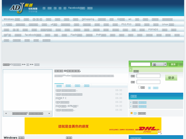
Task: Open the wii category link
Action: (x=130, y=19)
